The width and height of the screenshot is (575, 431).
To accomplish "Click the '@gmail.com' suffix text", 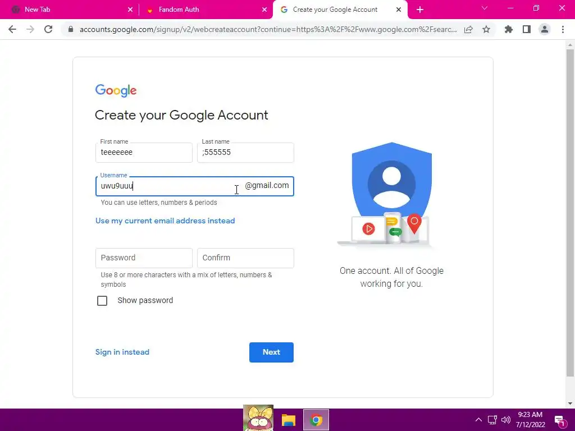I will click(x=267, y=185).
